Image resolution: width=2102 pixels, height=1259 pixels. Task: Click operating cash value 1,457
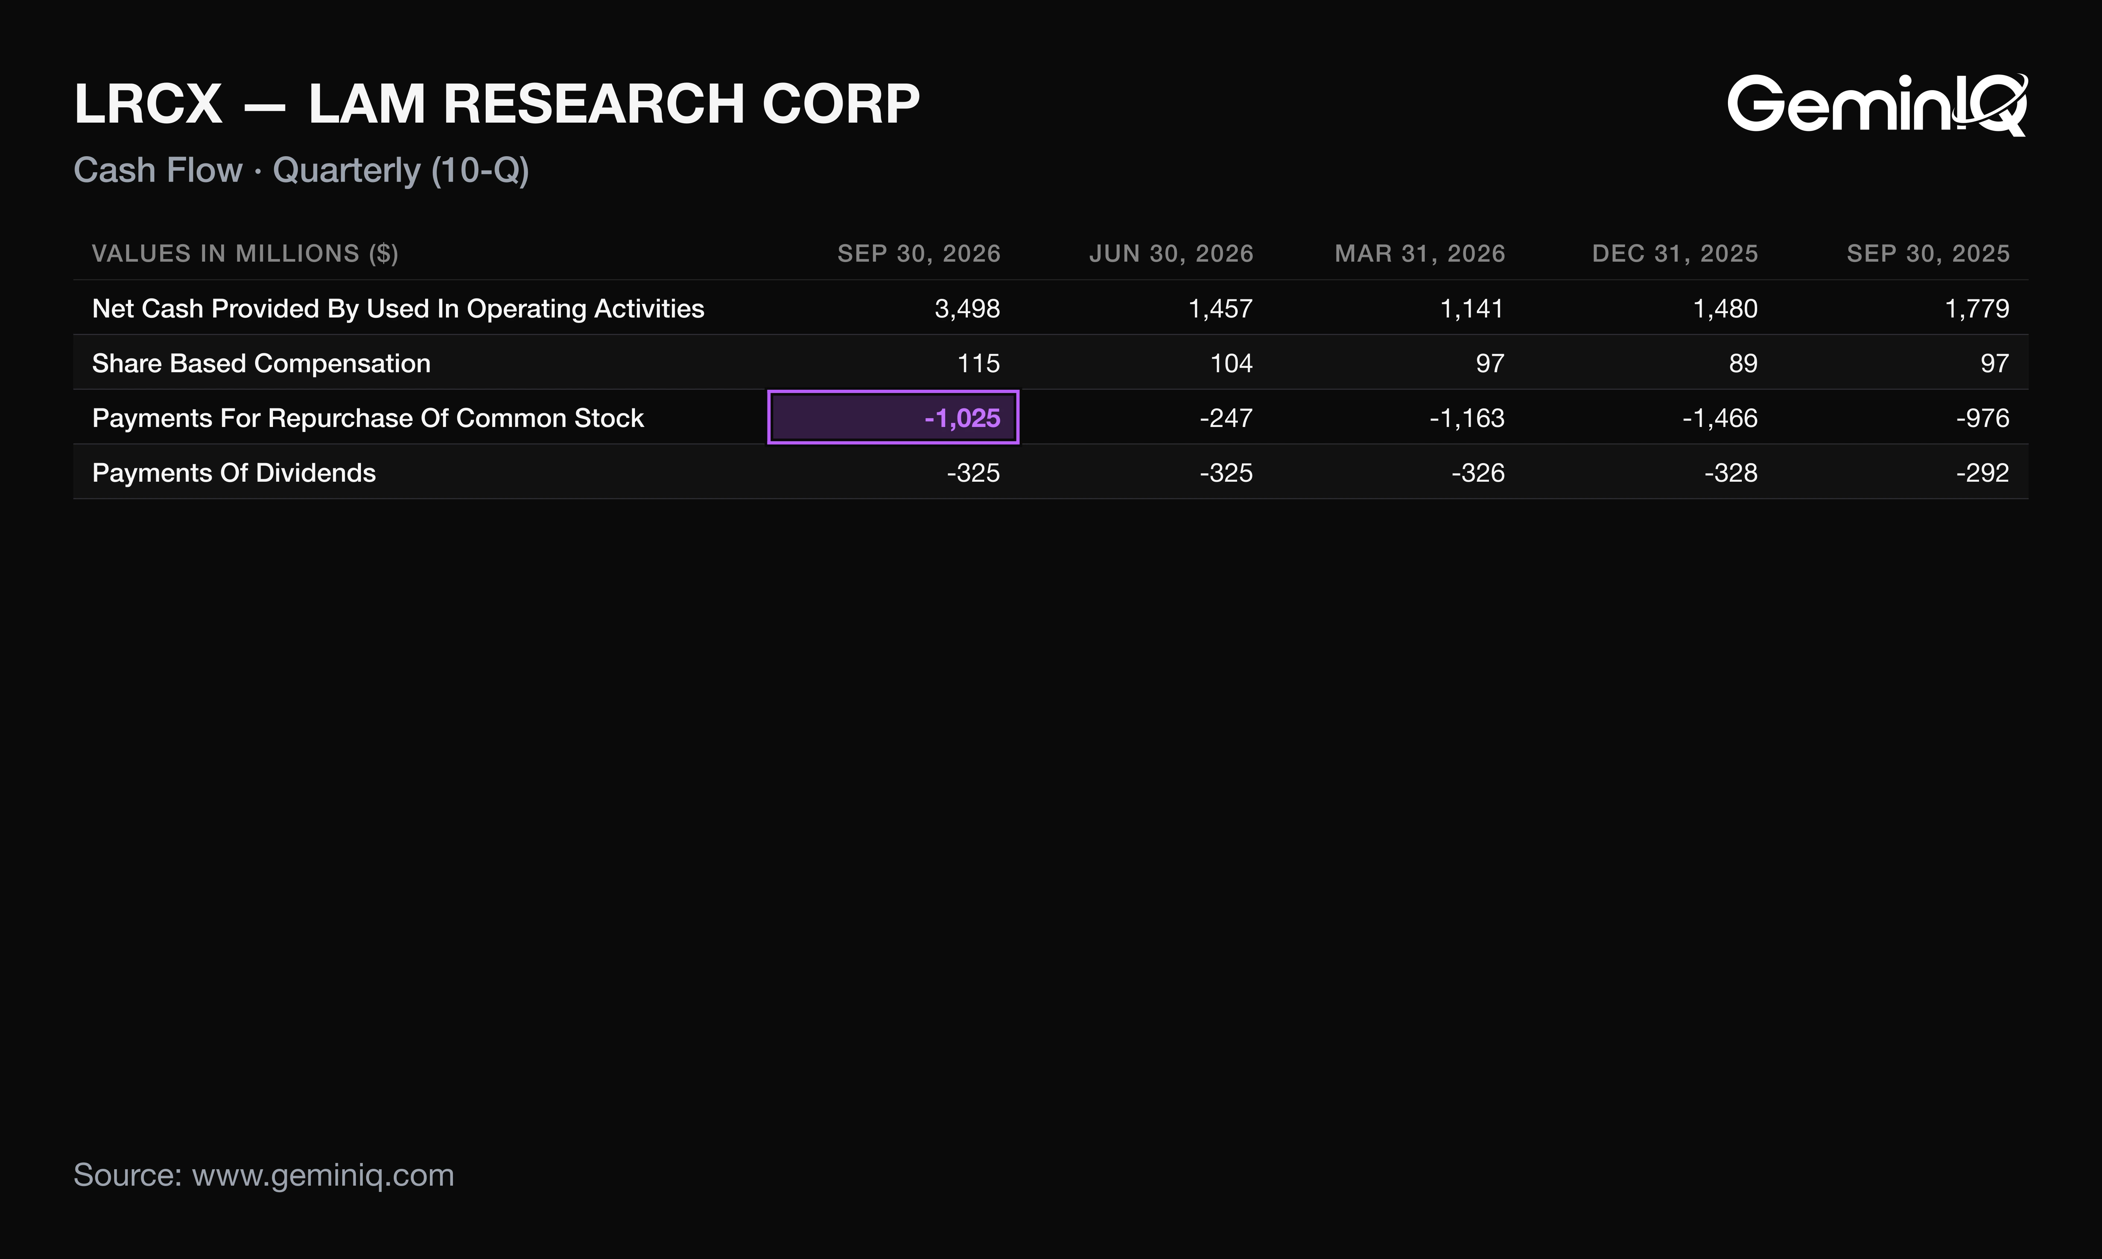(x=1220, y=309)
